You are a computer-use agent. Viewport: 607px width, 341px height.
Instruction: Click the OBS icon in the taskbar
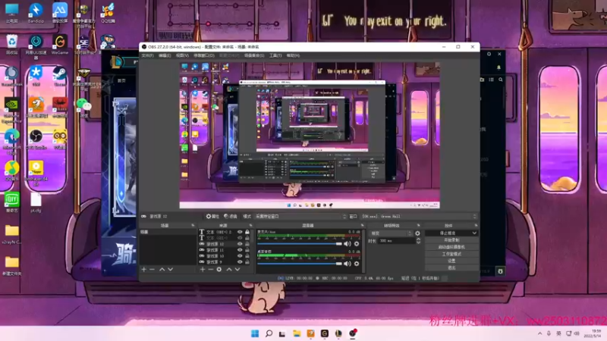352,333
